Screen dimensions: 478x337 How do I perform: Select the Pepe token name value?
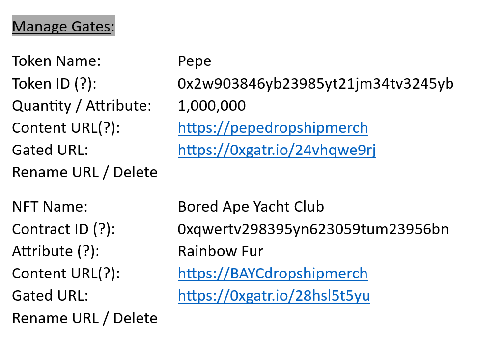[x=195, y=61]
